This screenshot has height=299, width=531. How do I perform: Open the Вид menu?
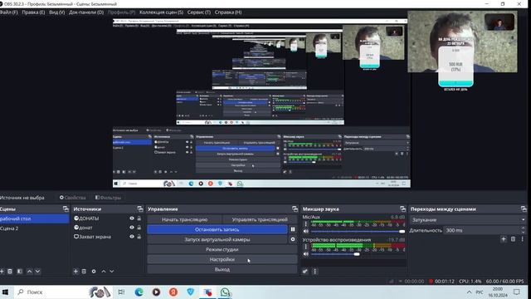click(x=56, y=12)
